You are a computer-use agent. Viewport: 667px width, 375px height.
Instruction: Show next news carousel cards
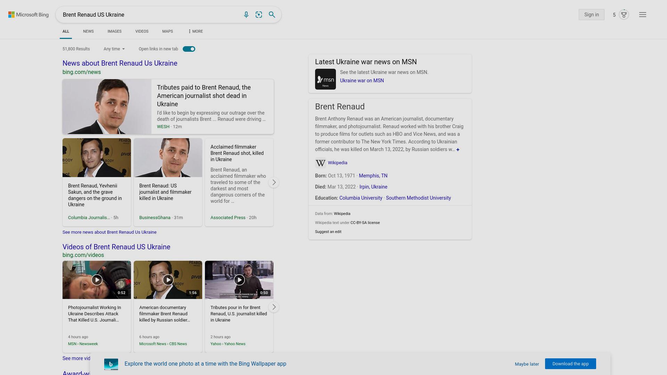[x=274, y=182]
